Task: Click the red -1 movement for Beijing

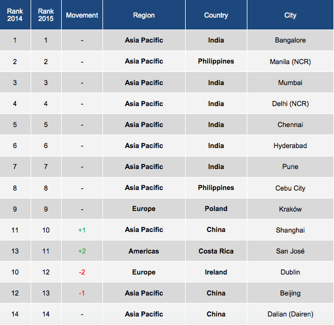Action: [82, 293]
